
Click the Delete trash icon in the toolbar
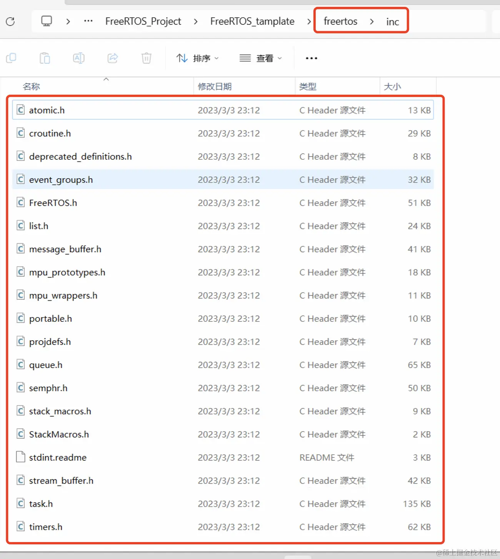[x=147, y=58]
